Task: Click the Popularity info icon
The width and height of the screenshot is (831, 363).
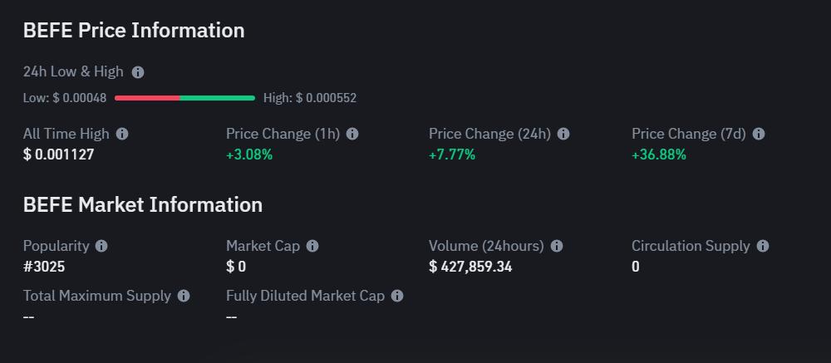Action: coord(101,247)
